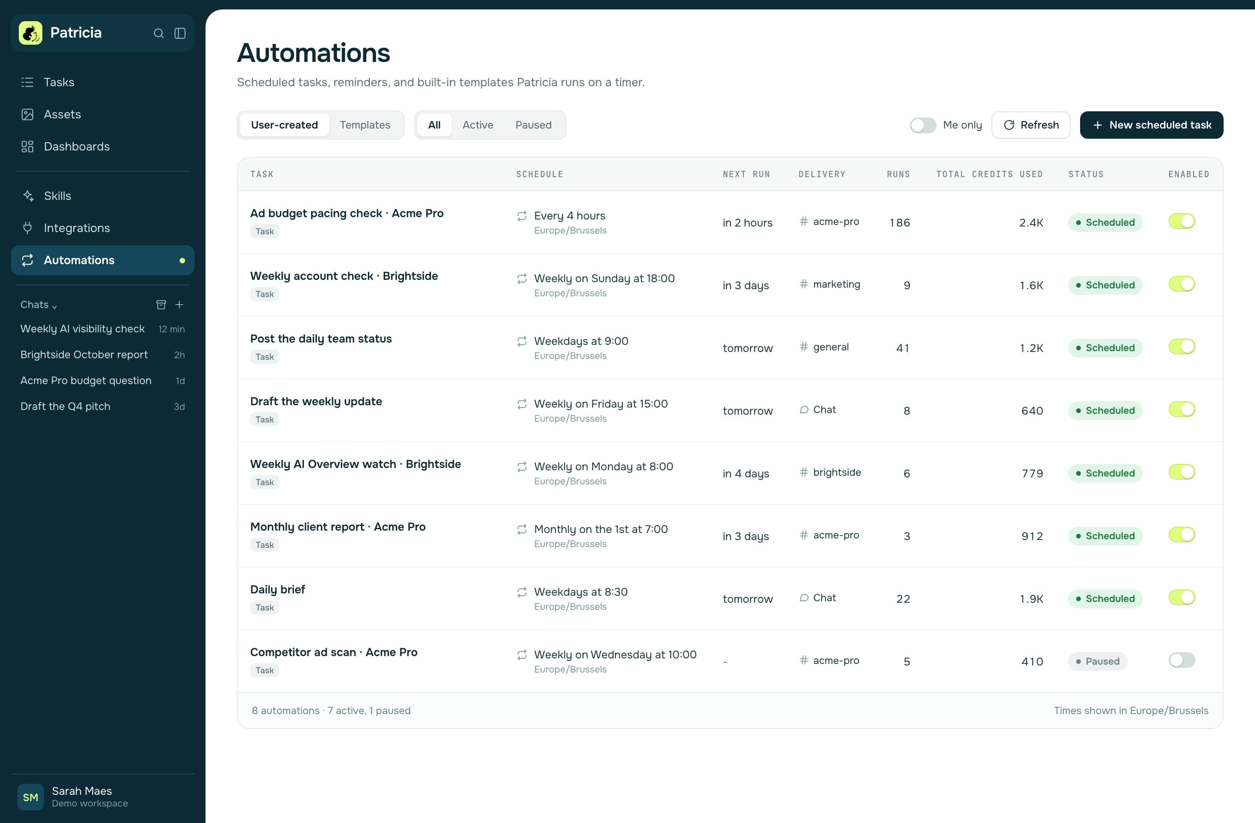The image size is (1255, 823).
Task: Click the hash icon next to general
Action: point(804,347)
